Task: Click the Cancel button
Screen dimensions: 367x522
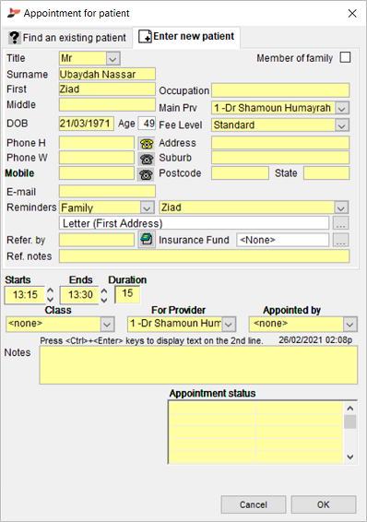Action: [x=254, y=504]
